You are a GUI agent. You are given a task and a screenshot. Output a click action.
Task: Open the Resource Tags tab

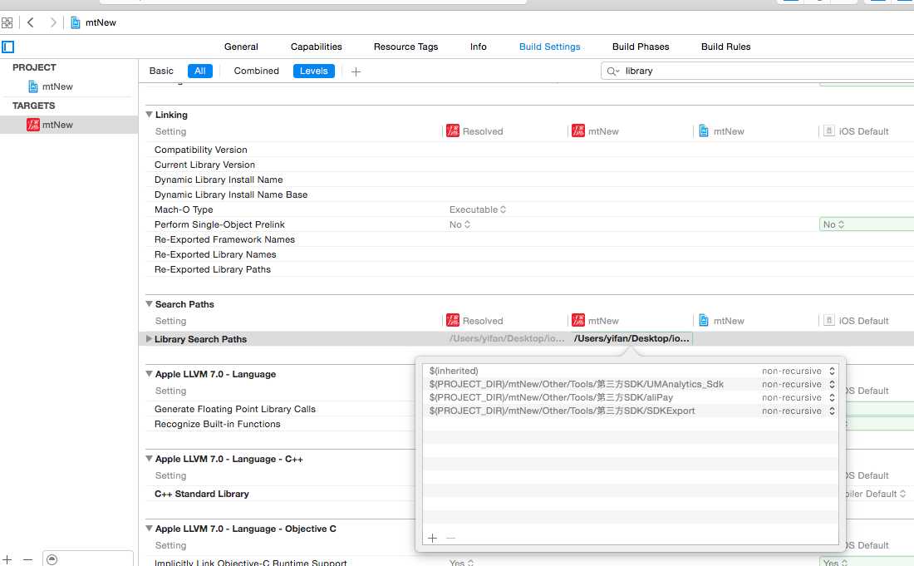(x=405, y=47)
